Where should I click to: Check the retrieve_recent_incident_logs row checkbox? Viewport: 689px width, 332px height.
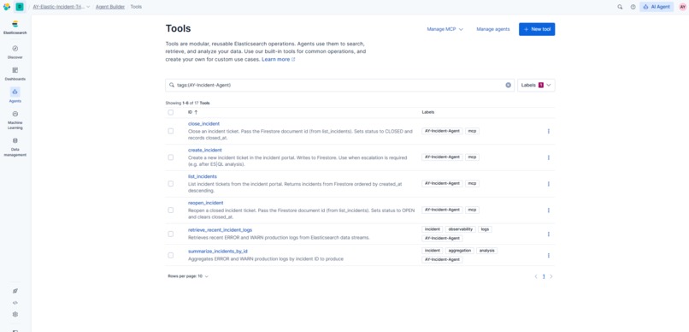[x=170, y=234]
